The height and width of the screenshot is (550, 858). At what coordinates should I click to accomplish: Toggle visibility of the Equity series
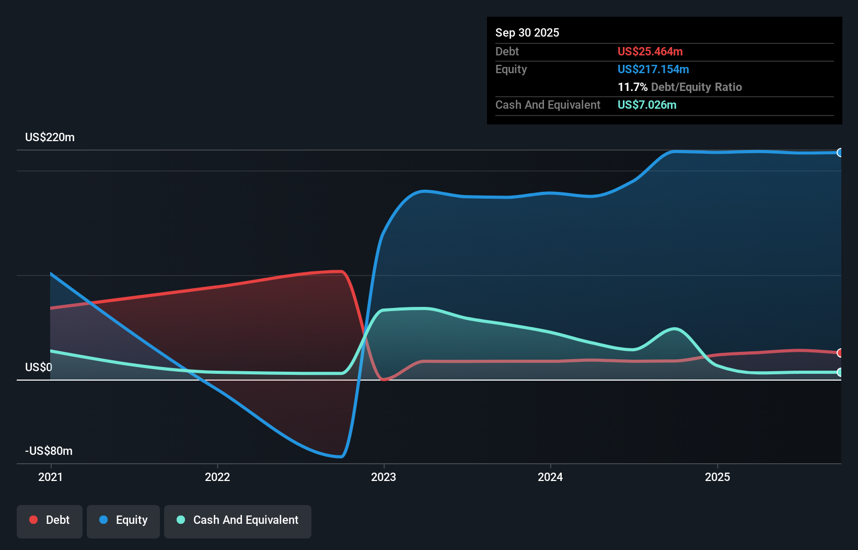click(x=123, y=521)
